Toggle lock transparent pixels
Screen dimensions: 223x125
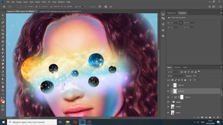172,80
